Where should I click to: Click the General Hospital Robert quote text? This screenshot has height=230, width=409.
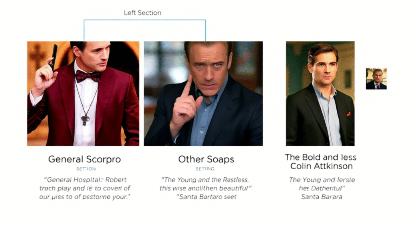tap(85, 188)
